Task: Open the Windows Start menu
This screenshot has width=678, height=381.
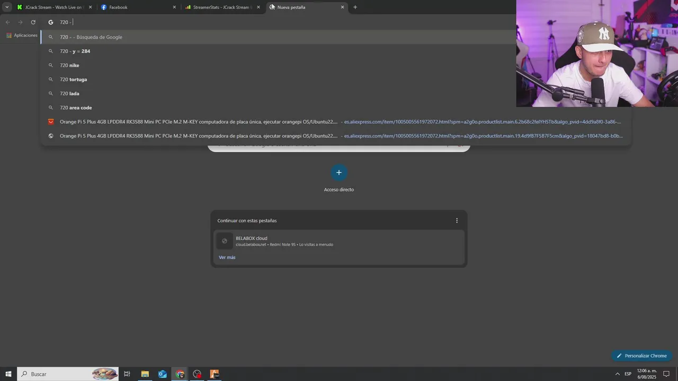Action: 8,374
